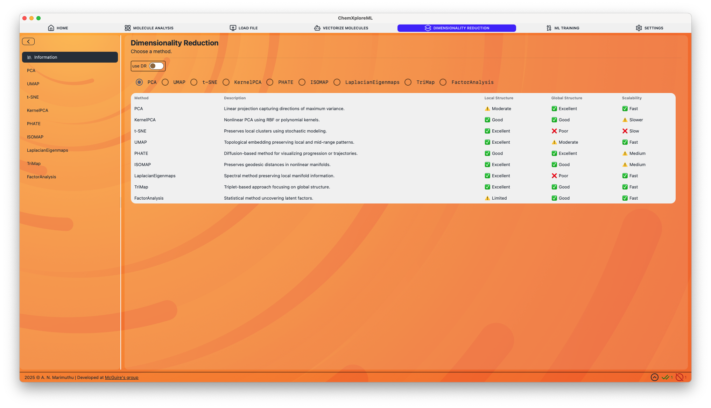Click the ML Training nodes icon
The image size is (711, 408).
[x=549, y=28]
